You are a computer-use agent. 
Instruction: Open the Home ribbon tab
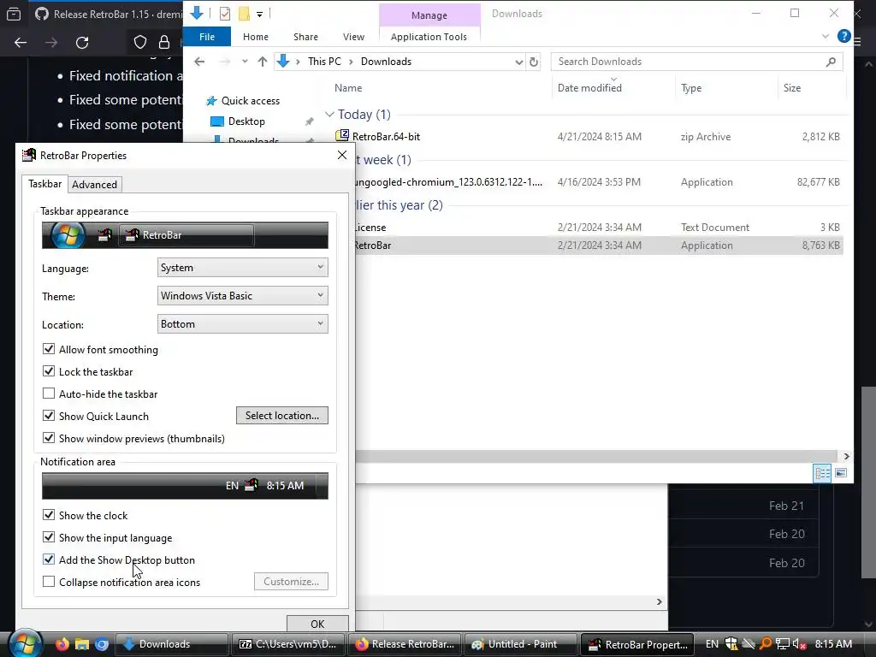(x=255, y=37)
